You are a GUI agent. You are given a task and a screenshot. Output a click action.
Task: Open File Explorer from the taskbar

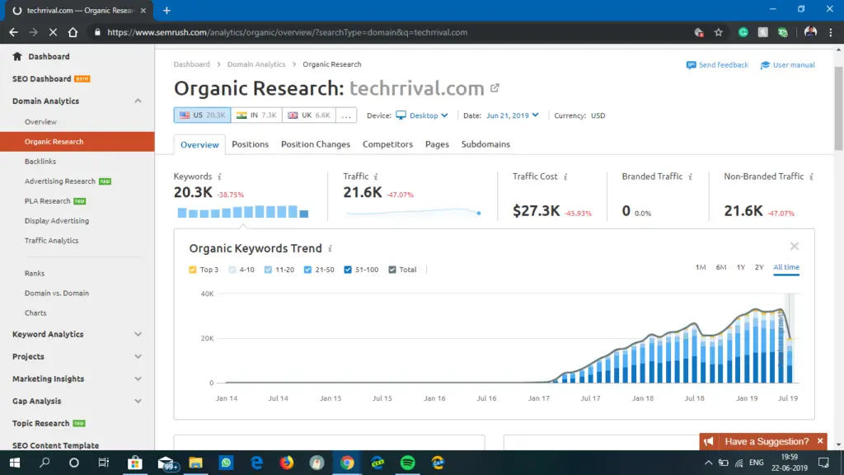(195, 463)
